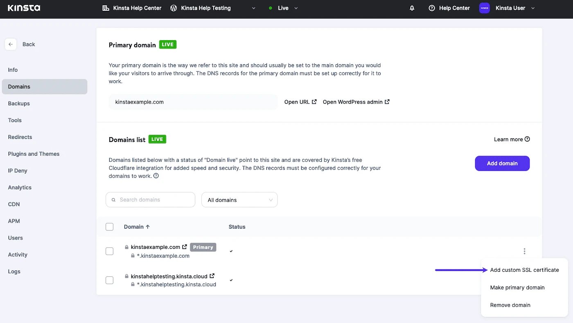Click the *.kinstaexample.com wildcard entry
Screen dimensions: 573x323
click(163, 256)
